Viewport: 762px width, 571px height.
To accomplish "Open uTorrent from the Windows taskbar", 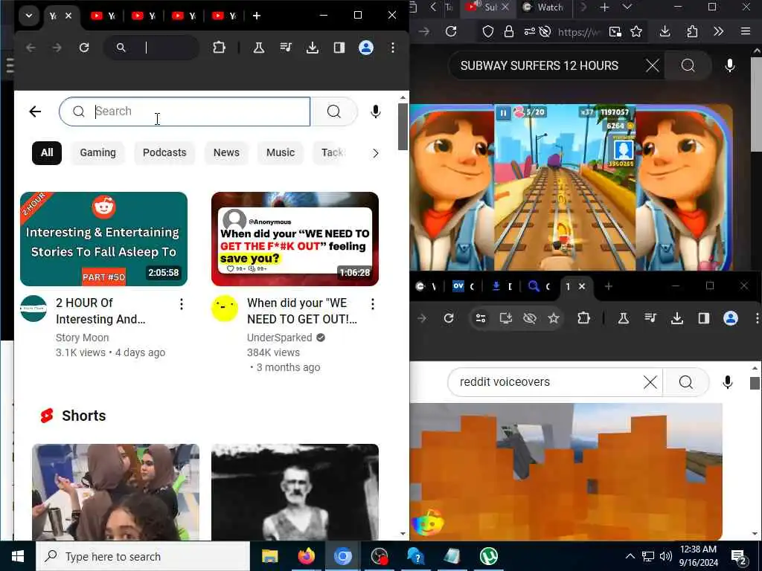I will coord(488,556).
